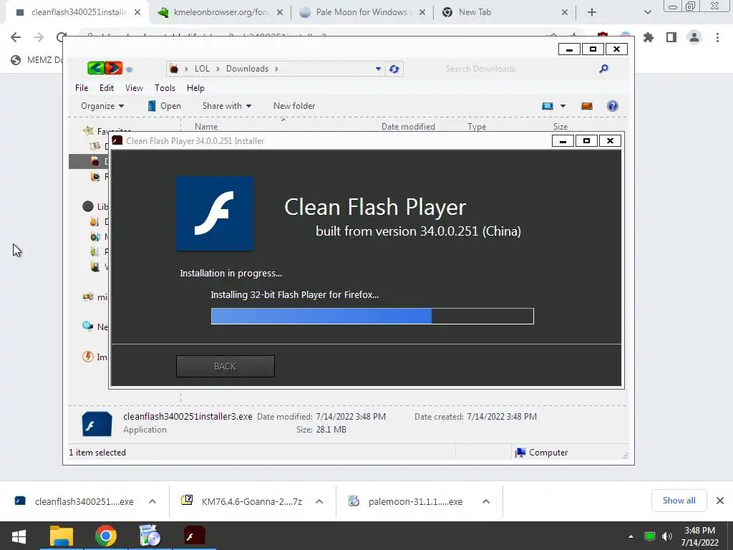The height and width of the screenshot is (550, 733).
Task: Open the Organize dropdown
Action: tap(102, 106)
